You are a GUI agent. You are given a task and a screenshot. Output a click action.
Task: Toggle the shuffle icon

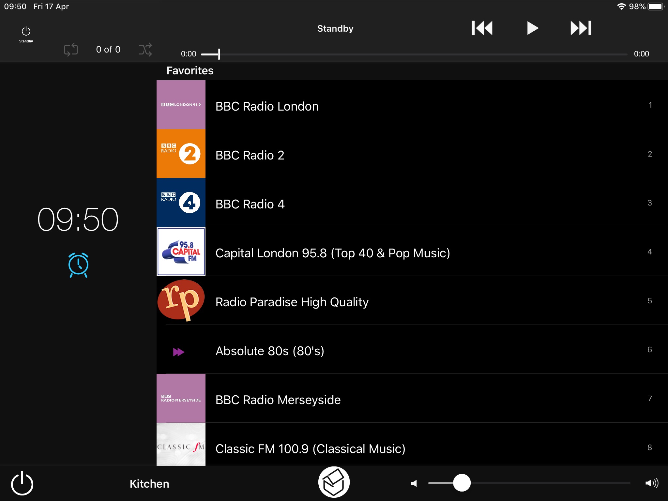click(145, 50)
